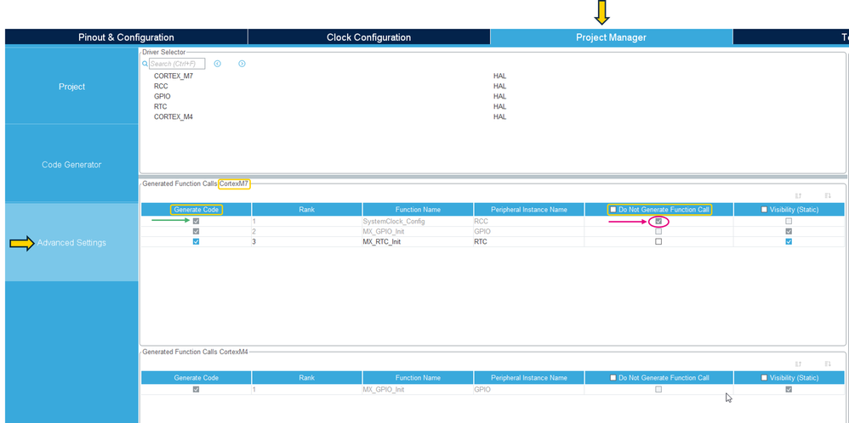Select the Advanced Settings side section

[71, 242]
